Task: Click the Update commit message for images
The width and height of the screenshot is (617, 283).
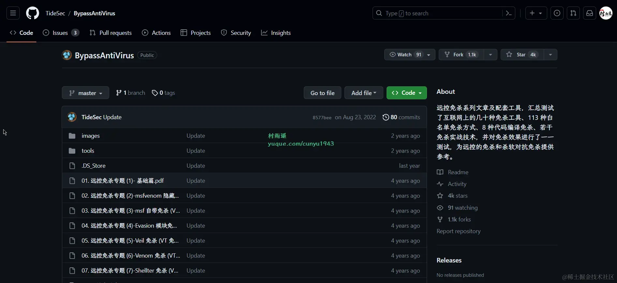Action: (196, 136)
